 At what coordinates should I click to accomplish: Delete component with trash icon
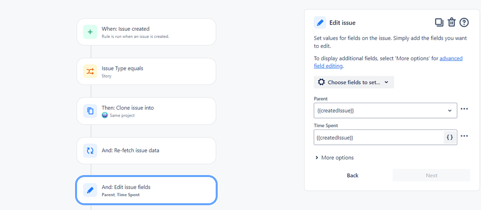pos(452,23)
